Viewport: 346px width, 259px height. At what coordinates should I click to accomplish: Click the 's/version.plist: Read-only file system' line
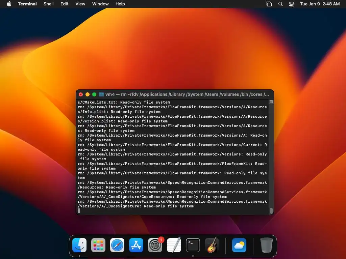pos(123,121)
